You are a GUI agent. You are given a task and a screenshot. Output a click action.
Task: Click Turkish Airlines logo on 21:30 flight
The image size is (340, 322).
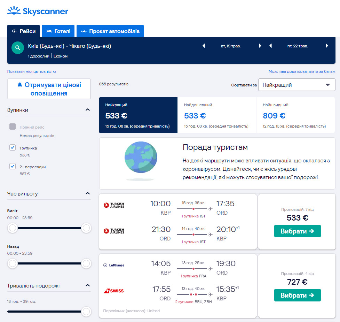(x=114, y=231)
